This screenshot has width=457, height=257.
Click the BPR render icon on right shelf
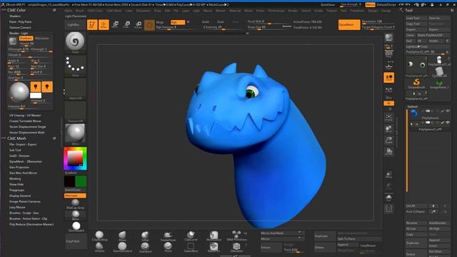pyautogui.click(x=388, y=39)
